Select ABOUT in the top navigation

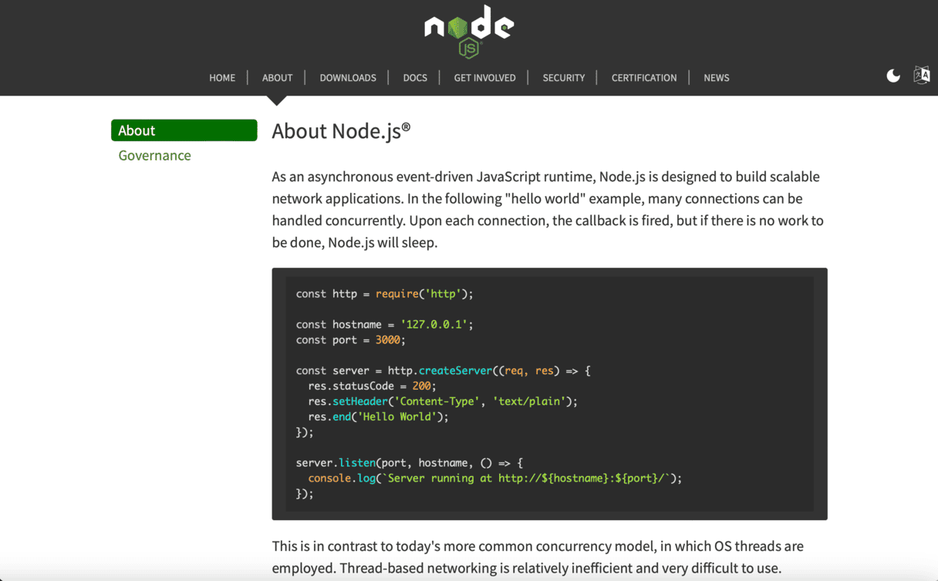pyautogui.click(x=277, y=78)
